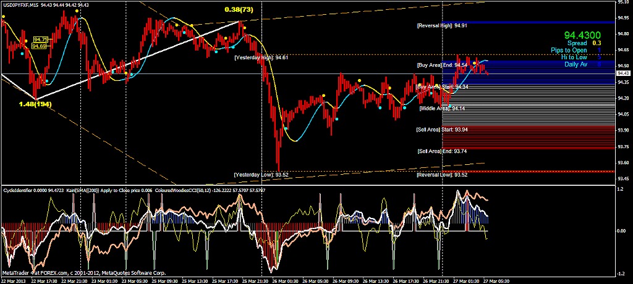This screenshot has width=633, height=284.
Task: Select the red Reversal Low horizontal line
Action: pyautogui.click(x=529, y=172)
